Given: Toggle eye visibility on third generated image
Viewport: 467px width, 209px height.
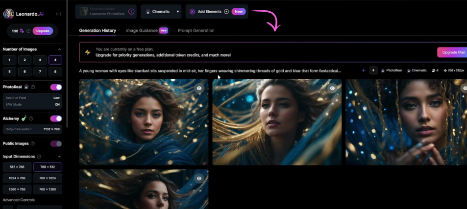Looking at the screenshot, I should point(465,88).
